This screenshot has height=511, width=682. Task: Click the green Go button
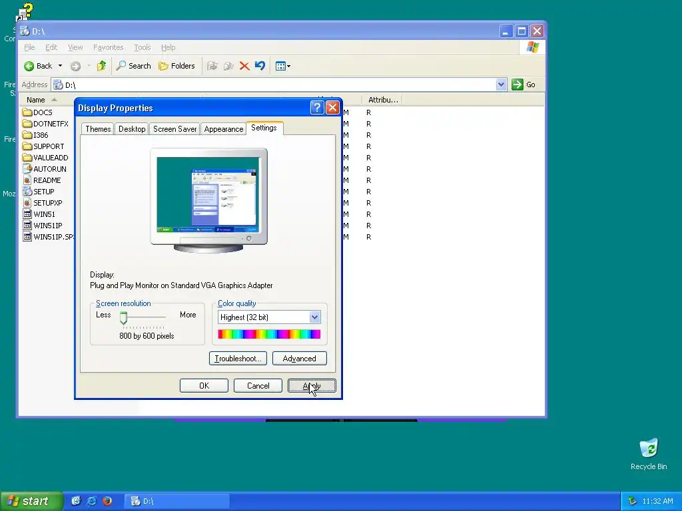click(523, 85)
